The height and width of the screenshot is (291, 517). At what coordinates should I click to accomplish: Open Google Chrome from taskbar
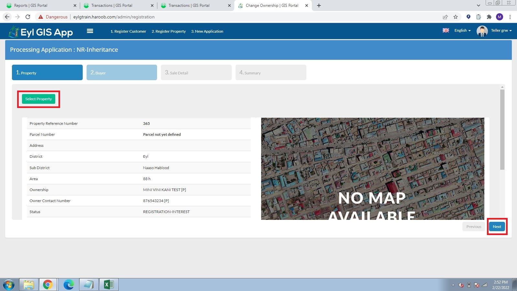tap(48, 285)
